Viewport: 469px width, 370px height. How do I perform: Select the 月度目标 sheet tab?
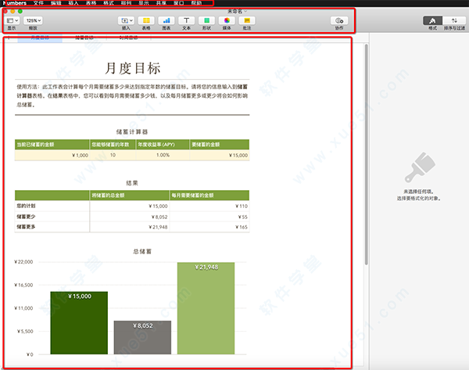click(40, 38)
